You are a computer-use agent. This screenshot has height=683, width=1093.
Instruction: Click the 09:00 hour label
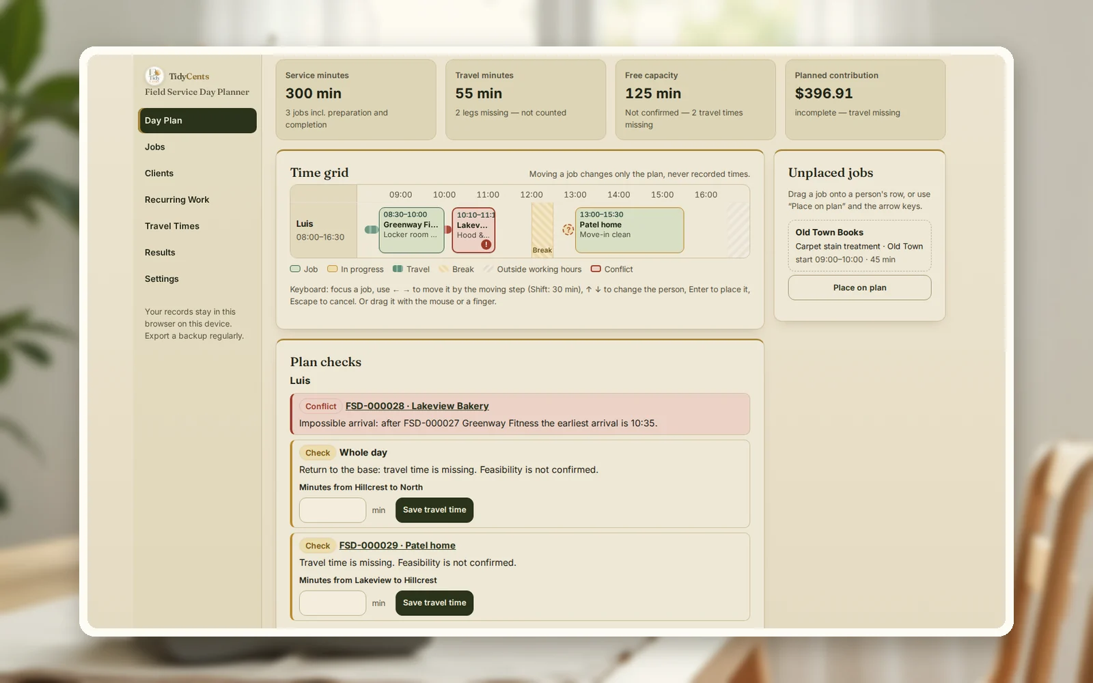click(x=401, y=195)
